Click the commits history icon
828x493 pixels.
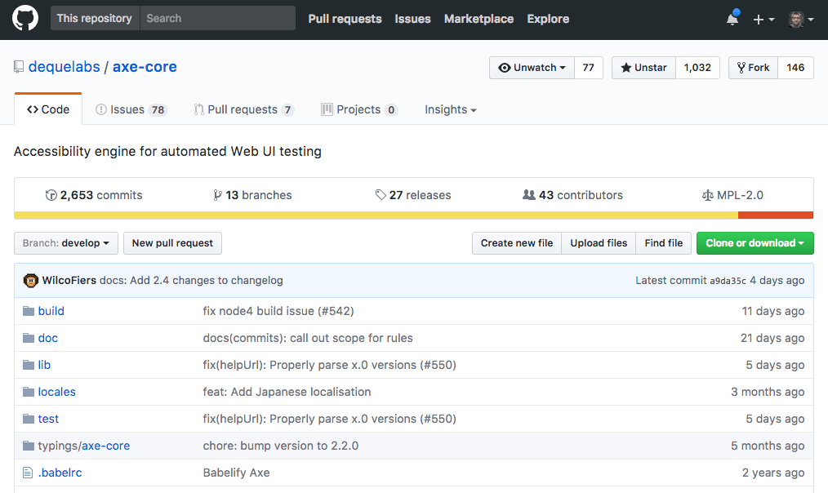51,195
